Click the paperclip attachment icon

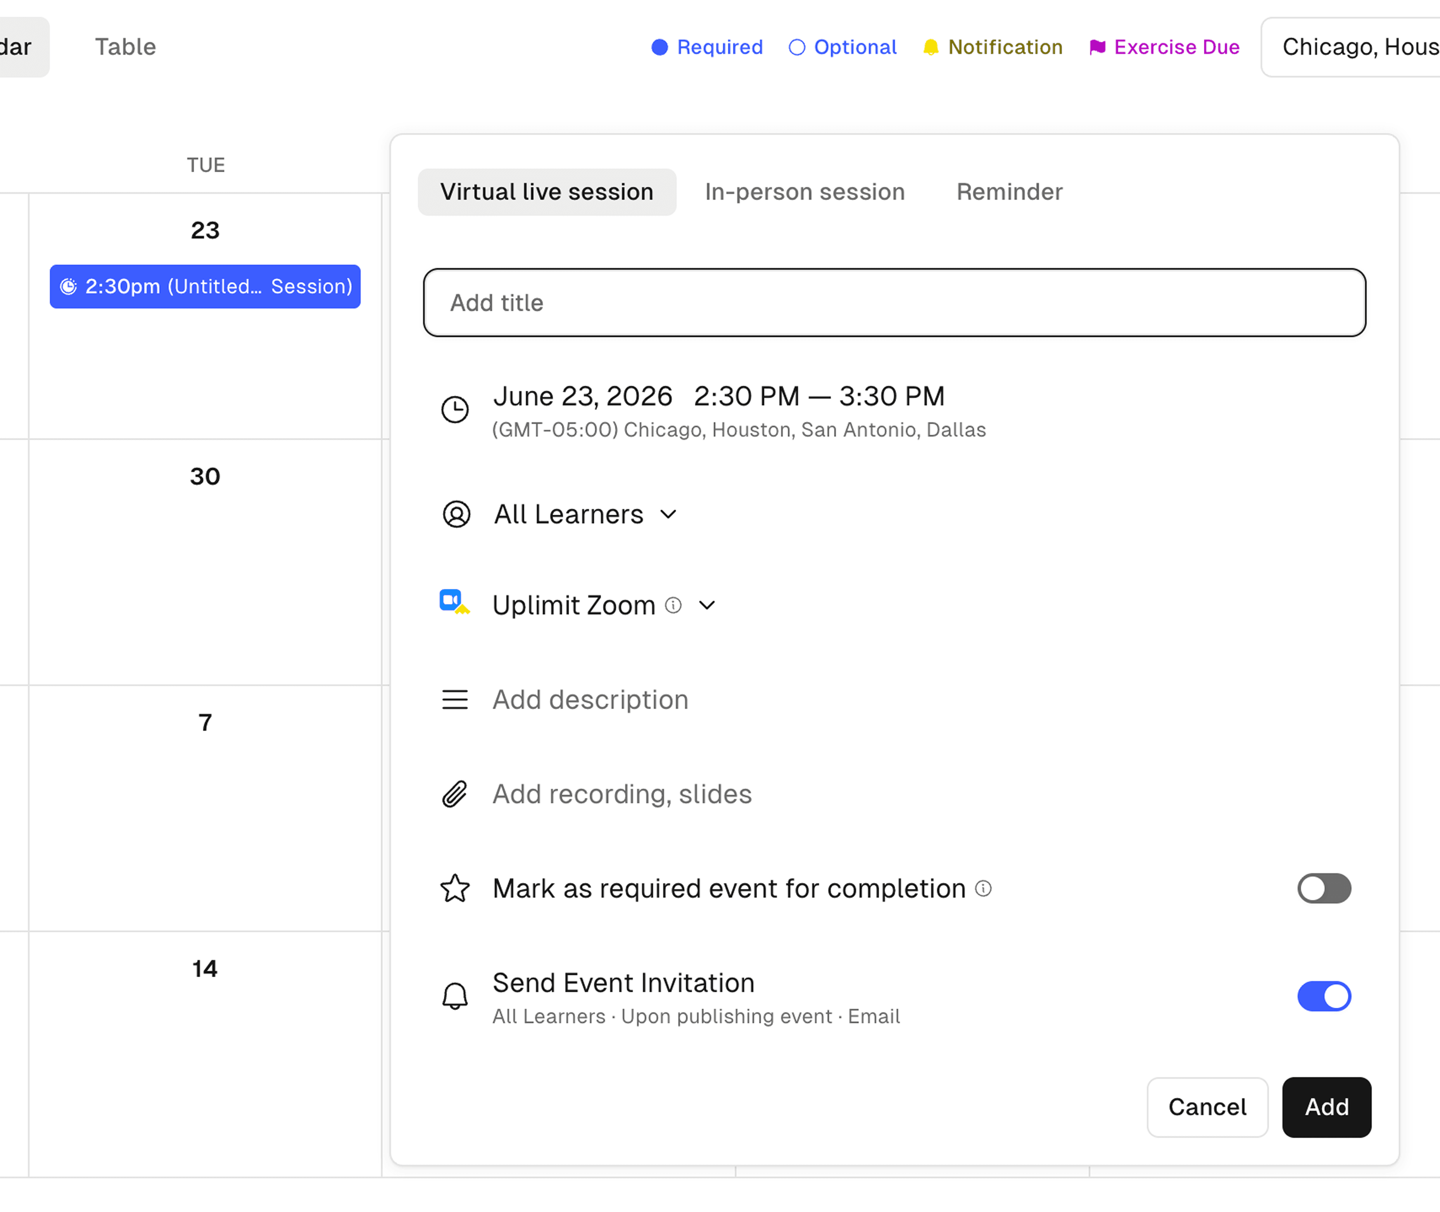pos(454,794)
